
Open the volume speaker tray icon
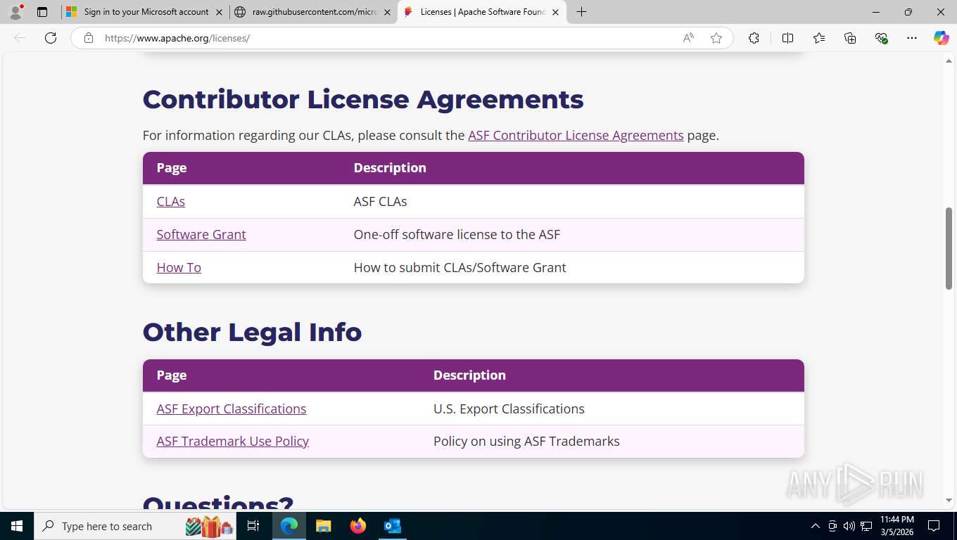point(849,526)
